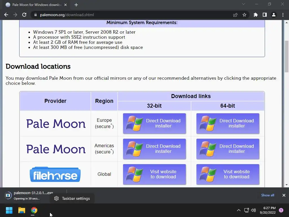The height and width of the screenshot is (217, 289).
Task: Show hidden system tray icons
Action: 239,210
